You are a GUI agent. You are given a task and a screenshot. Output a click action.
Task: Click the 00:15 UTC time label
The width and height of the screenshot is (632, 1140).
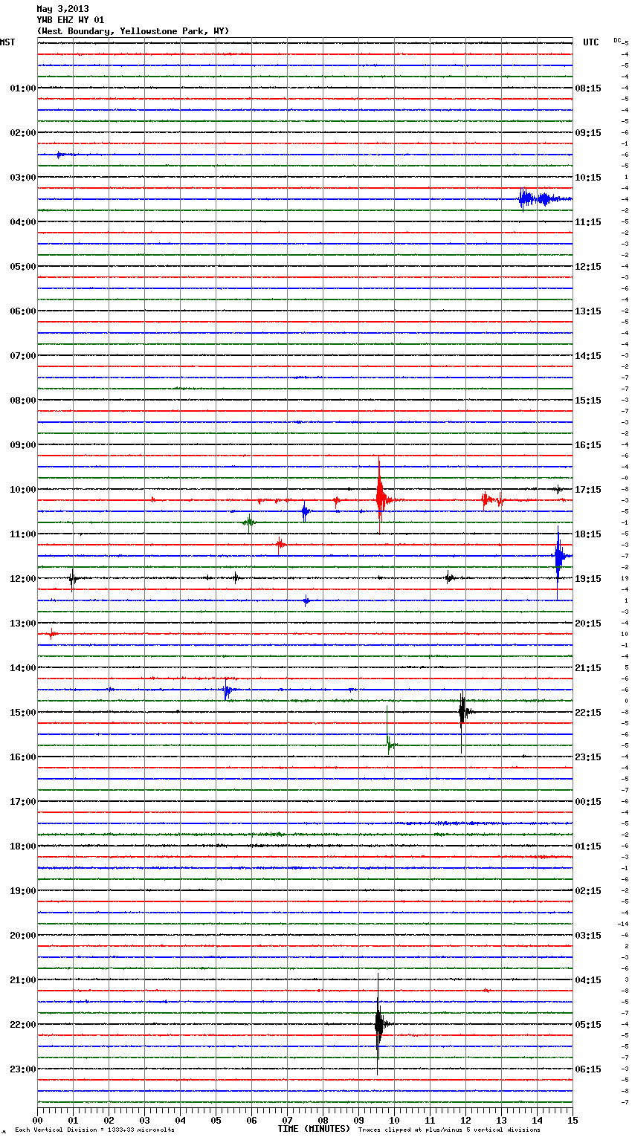point(588,802)
